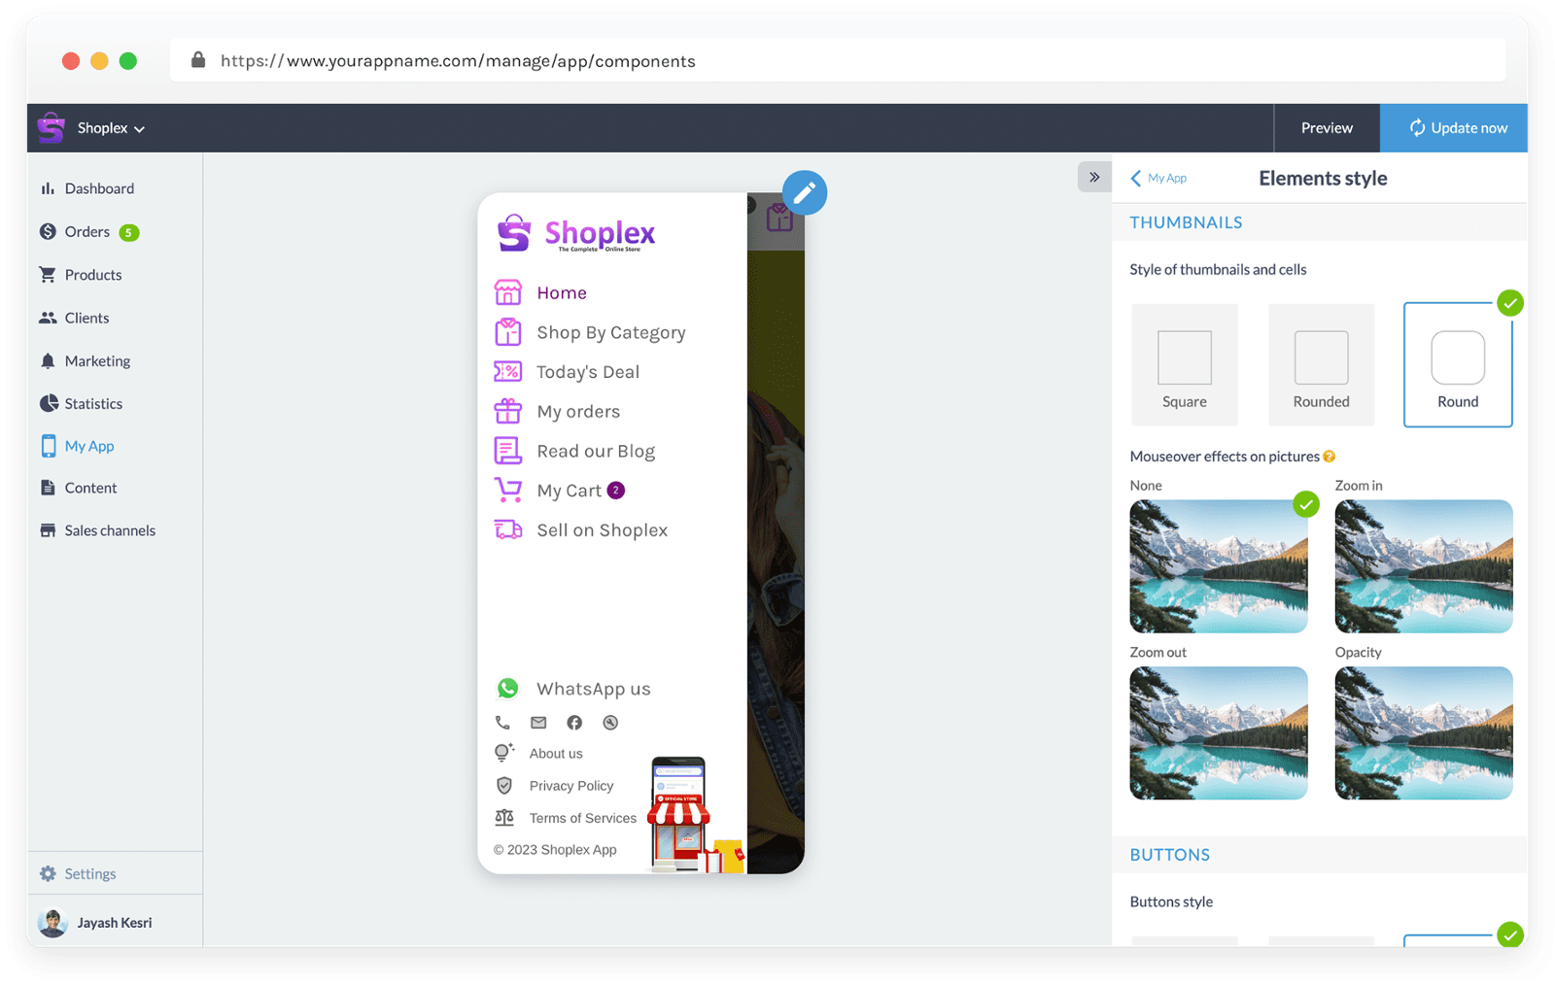The image size is (1555, 985).
Task: Click Privacy Policy shield icon
Action: click(x=504, y=785)
